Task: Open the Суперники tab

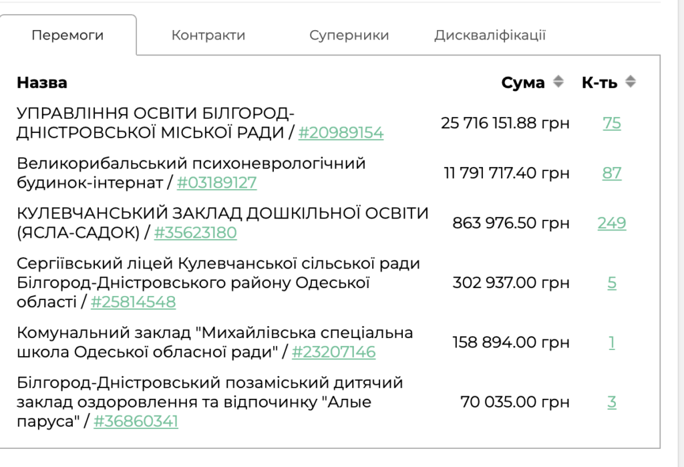Action: pyautogui.click(x=349, y=35)
